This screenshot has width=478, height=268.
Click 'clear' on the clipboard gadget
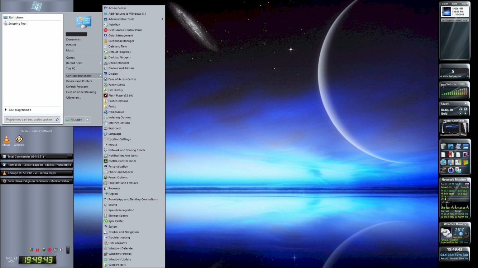(x=445, y=4)
